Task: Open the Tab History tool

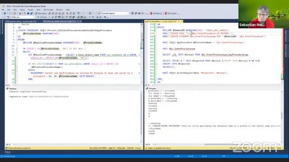Action: pyautogui.click(x=156, y=13)
